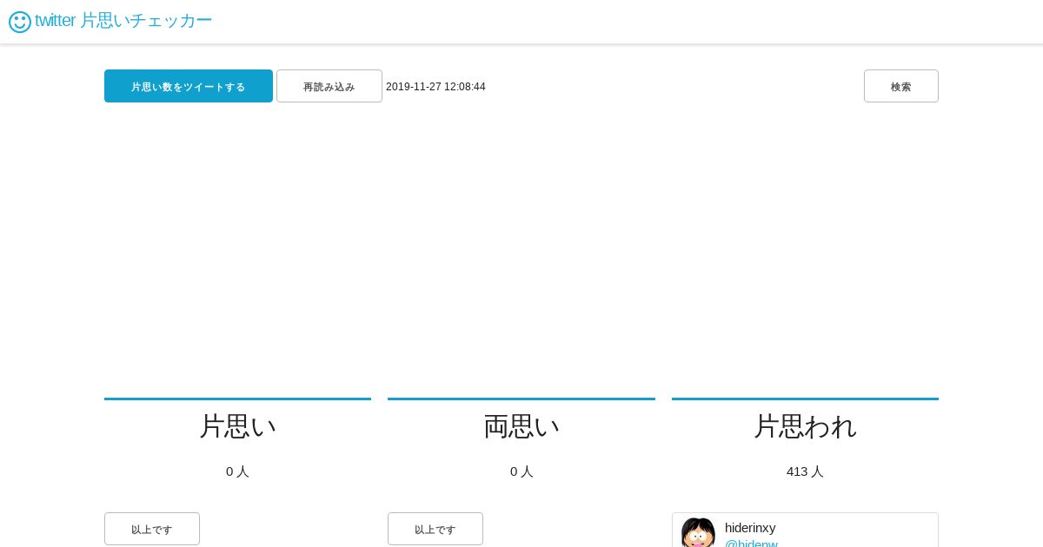Click the 片思われ column heading

pos(805,426)
